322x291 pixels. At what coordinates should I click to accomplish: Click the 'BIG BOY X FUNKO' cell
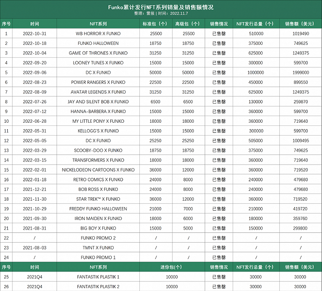coord(98,228)
